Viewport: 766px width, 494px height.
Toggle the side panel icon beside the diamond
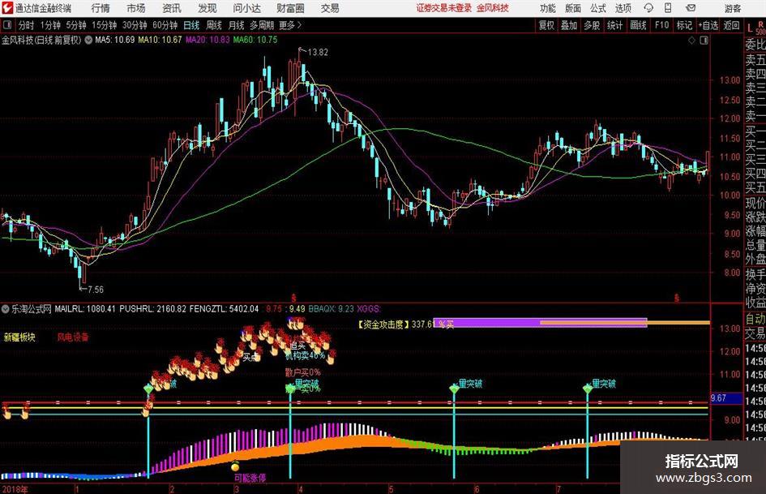pyautogui.click(x=704, y=40)
